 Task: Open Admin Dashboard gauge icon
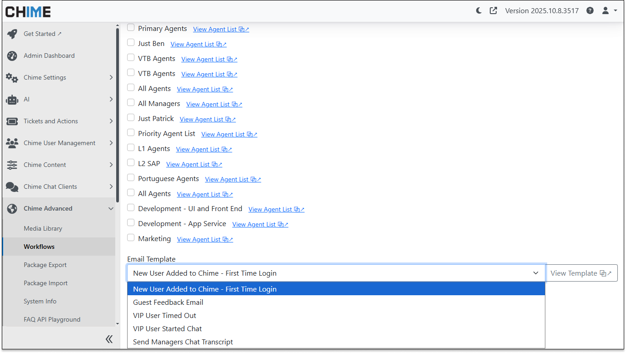pyautogui.click(x=12, y=55)
